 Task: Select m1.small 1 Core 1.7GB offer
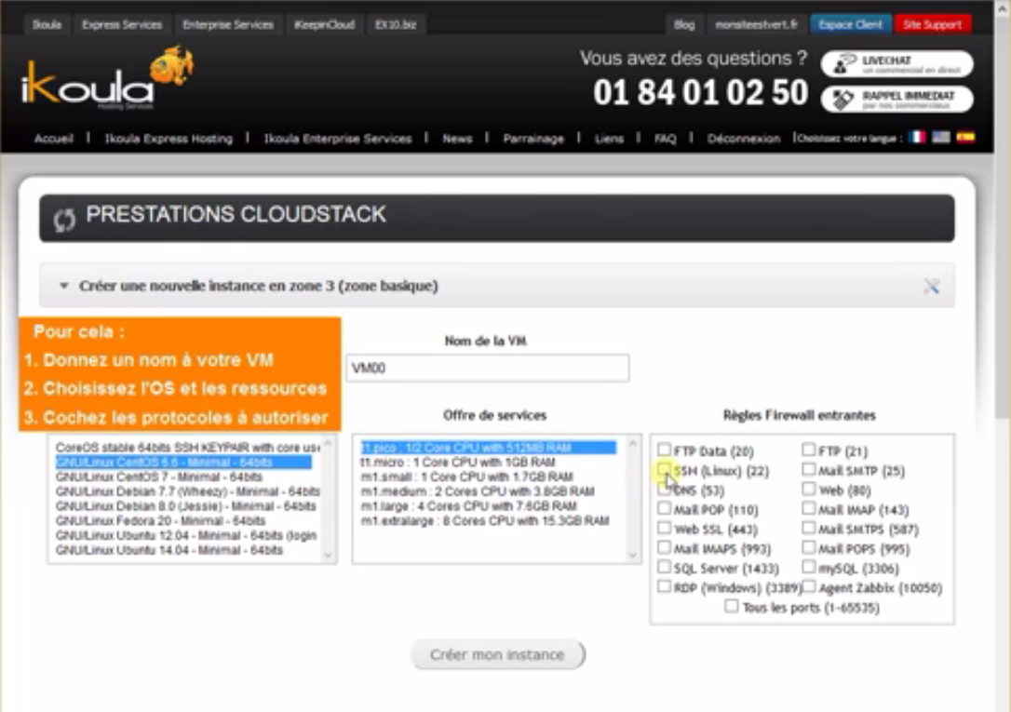tap(466, 477)
